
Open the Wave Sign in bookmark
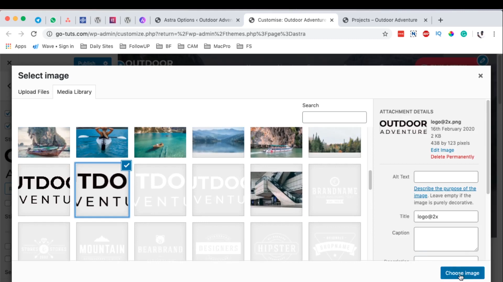tap(53, 46)
